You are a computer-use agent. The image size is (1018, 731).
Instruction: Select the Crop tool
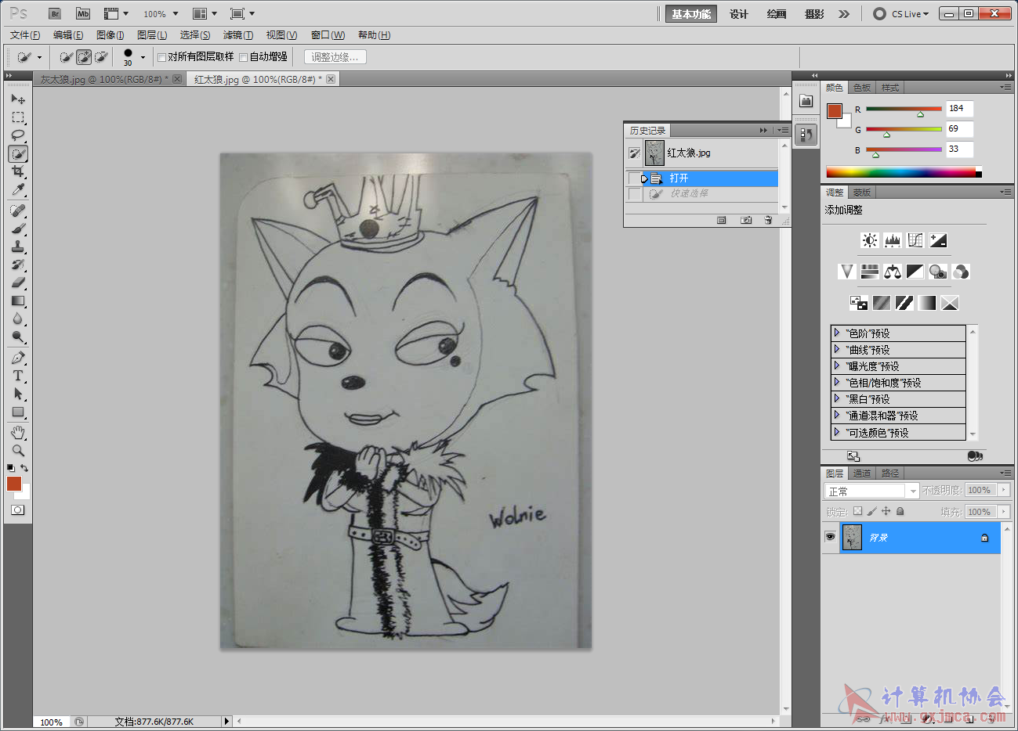click(x=18, y=171)
